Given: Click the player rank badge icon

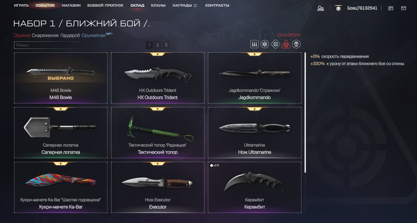Looking at the screenshot, I should [338, 8].
